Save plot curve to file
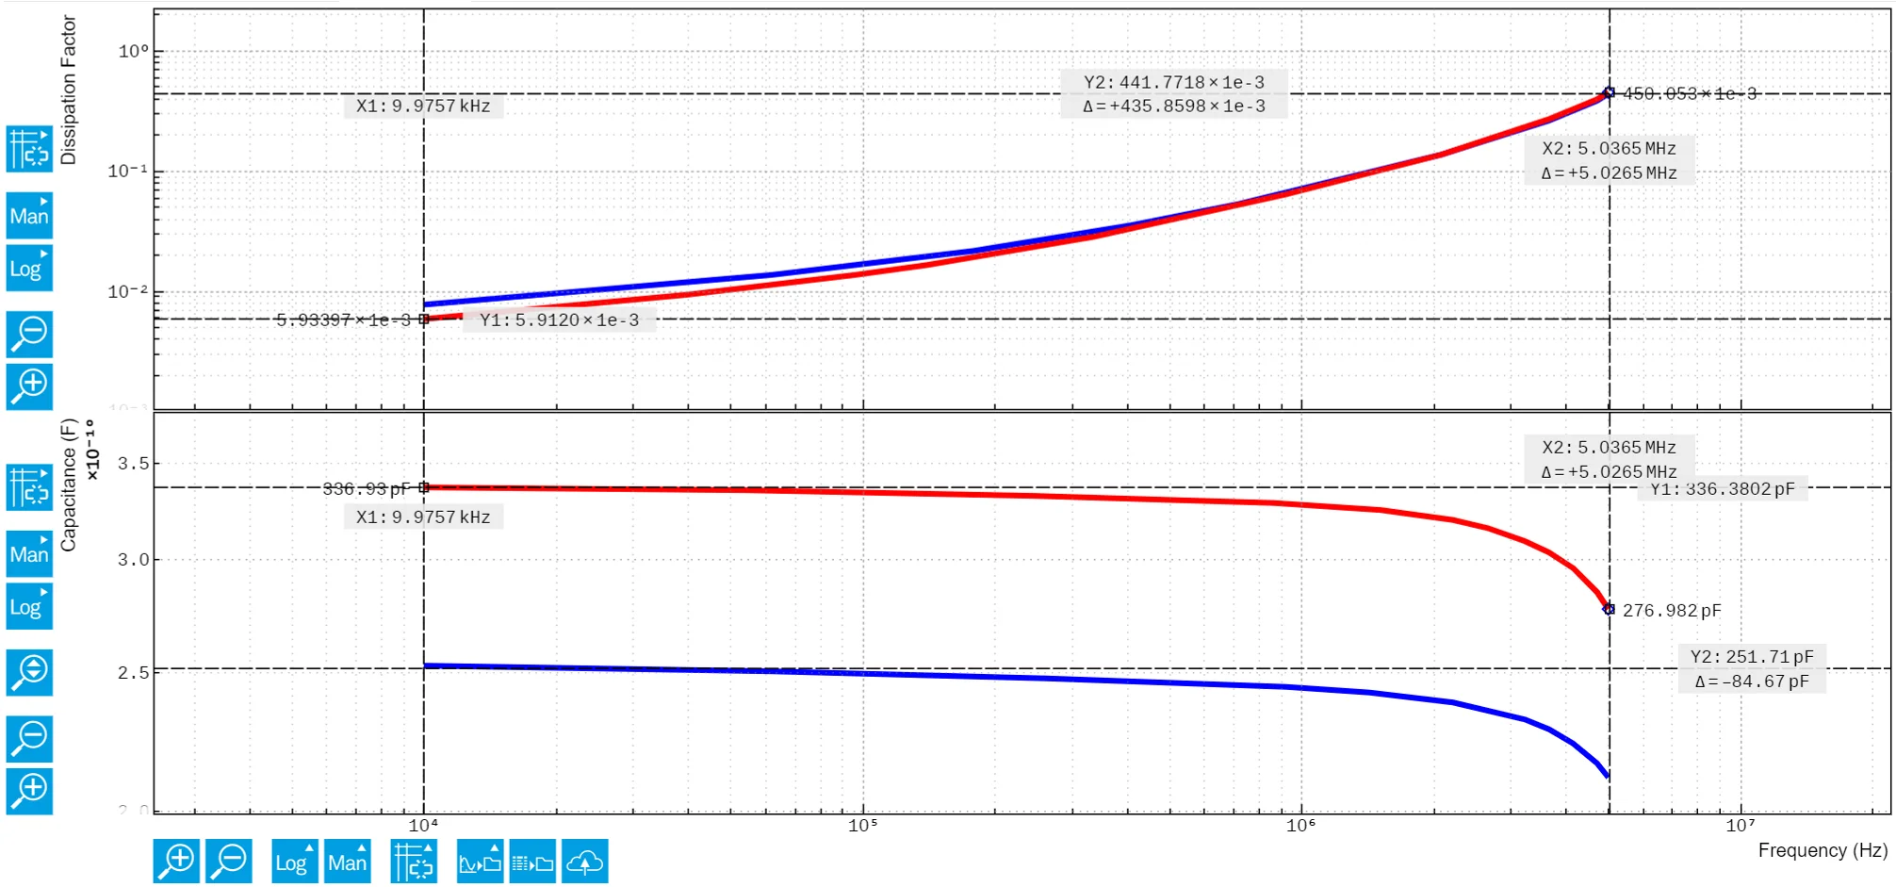This screenshot has height=887, width=1896. [480, 862]
